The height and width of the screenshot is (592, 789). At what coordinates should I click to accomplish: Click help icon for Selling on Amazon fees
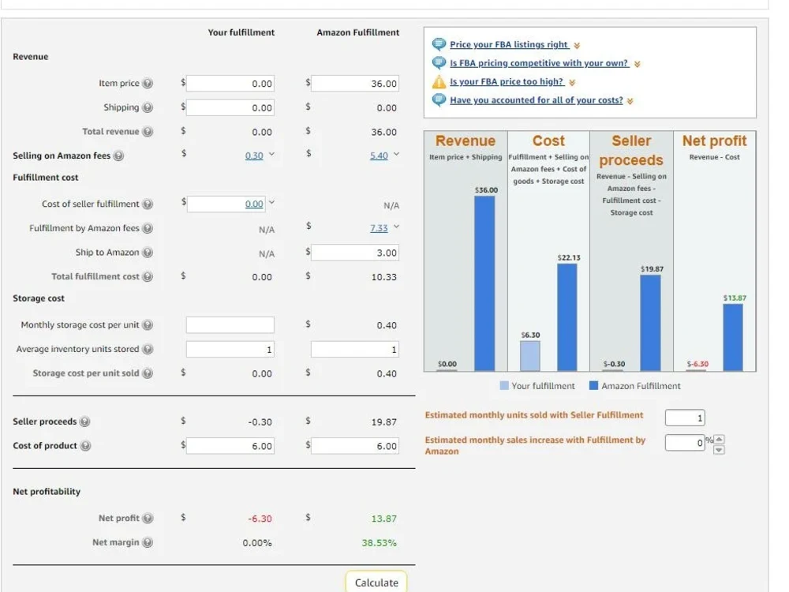click(119, 156)
